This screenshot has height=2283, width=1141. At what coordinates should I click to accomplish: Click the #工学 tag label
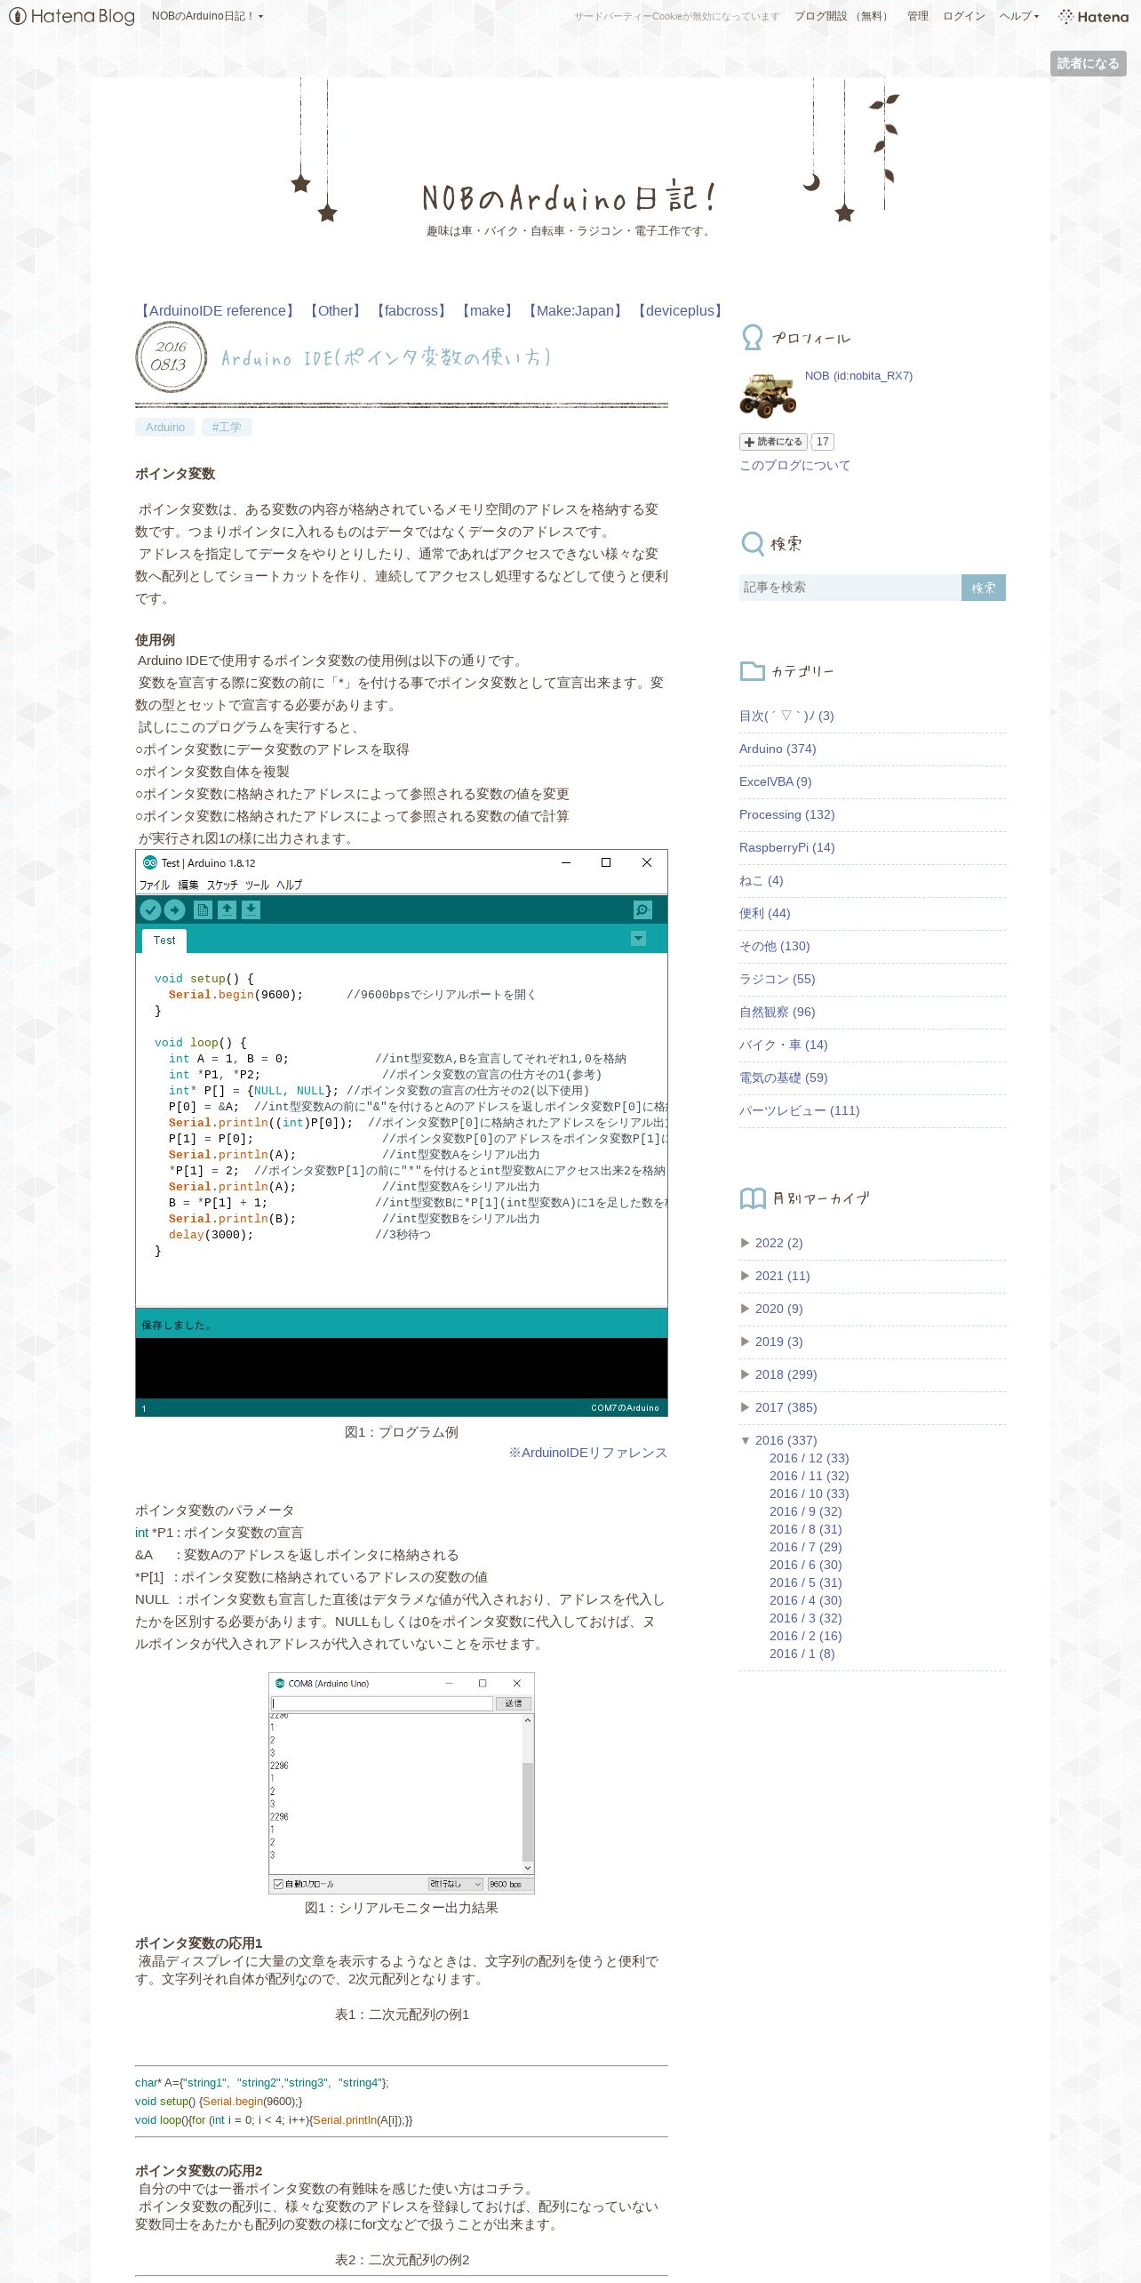click(227, 427)
